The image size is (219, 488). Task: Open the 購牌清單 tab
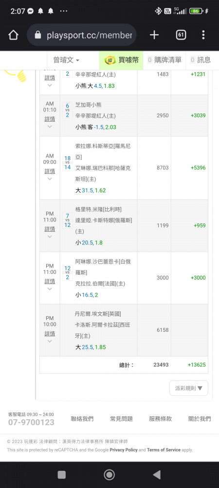pyautogui.click(x=164, y=60)
